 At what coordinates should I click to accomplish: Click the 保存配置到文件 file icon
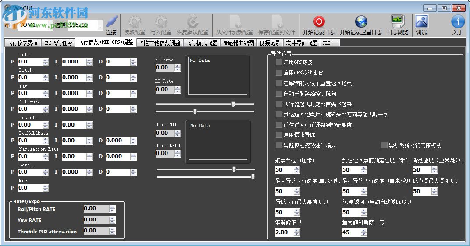click(277, 22)
